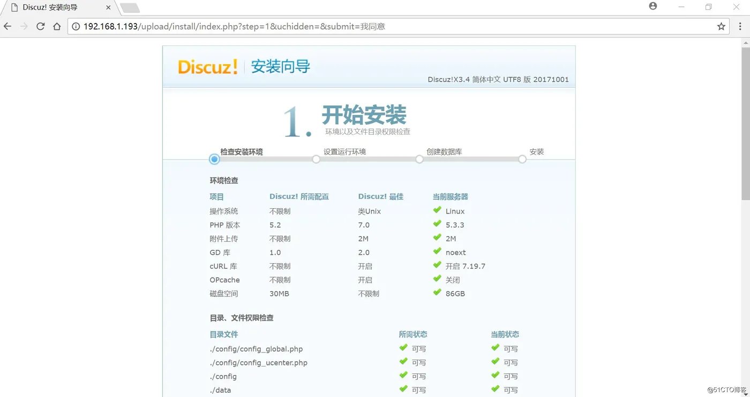
Task: Bookmark this page with the star icon
Action: pos(721,26)
